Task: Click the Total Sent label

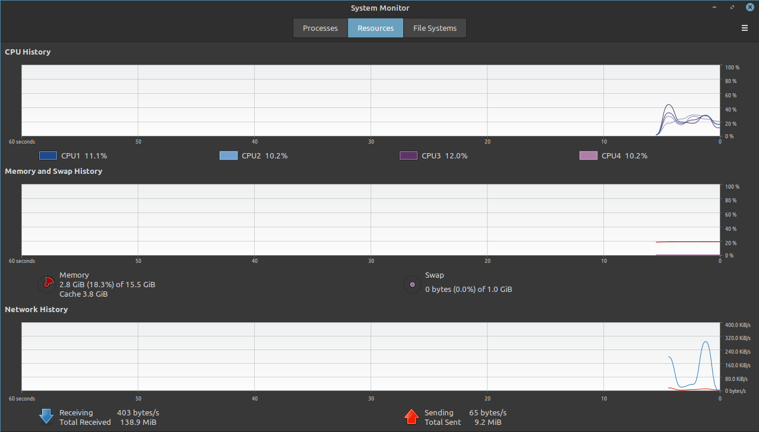Action: click(442, 422)
